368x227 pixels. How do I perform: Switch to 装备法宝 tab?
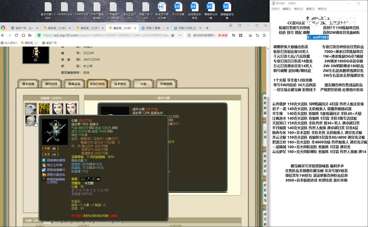pyautogui.click(x=74, y=84)
